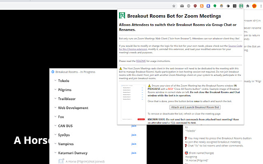Expand the Pilgrims breakout room
Screen dimensions: 263x164
coord(55,89)
